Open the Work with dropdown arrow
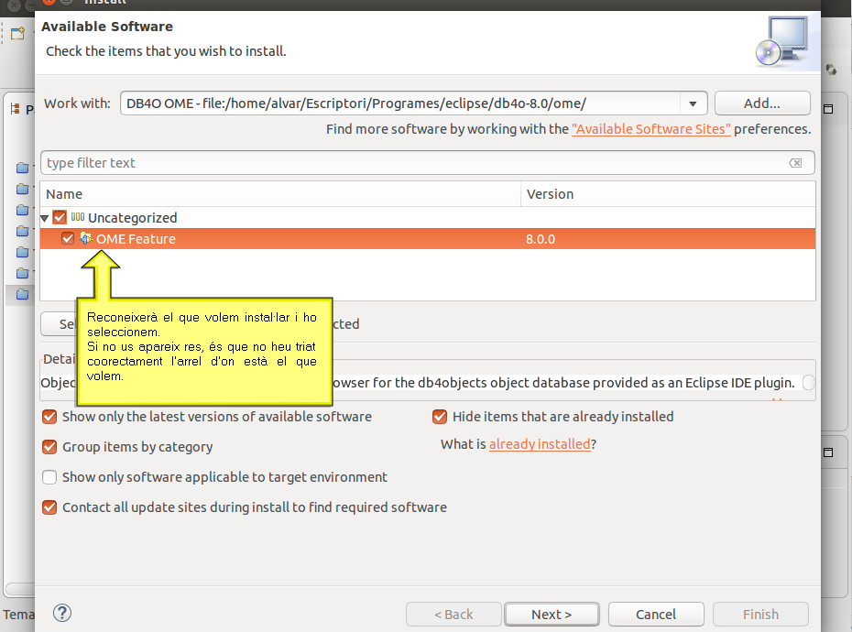Viewport: 852px width, 632px height. [x=693, y=104]
